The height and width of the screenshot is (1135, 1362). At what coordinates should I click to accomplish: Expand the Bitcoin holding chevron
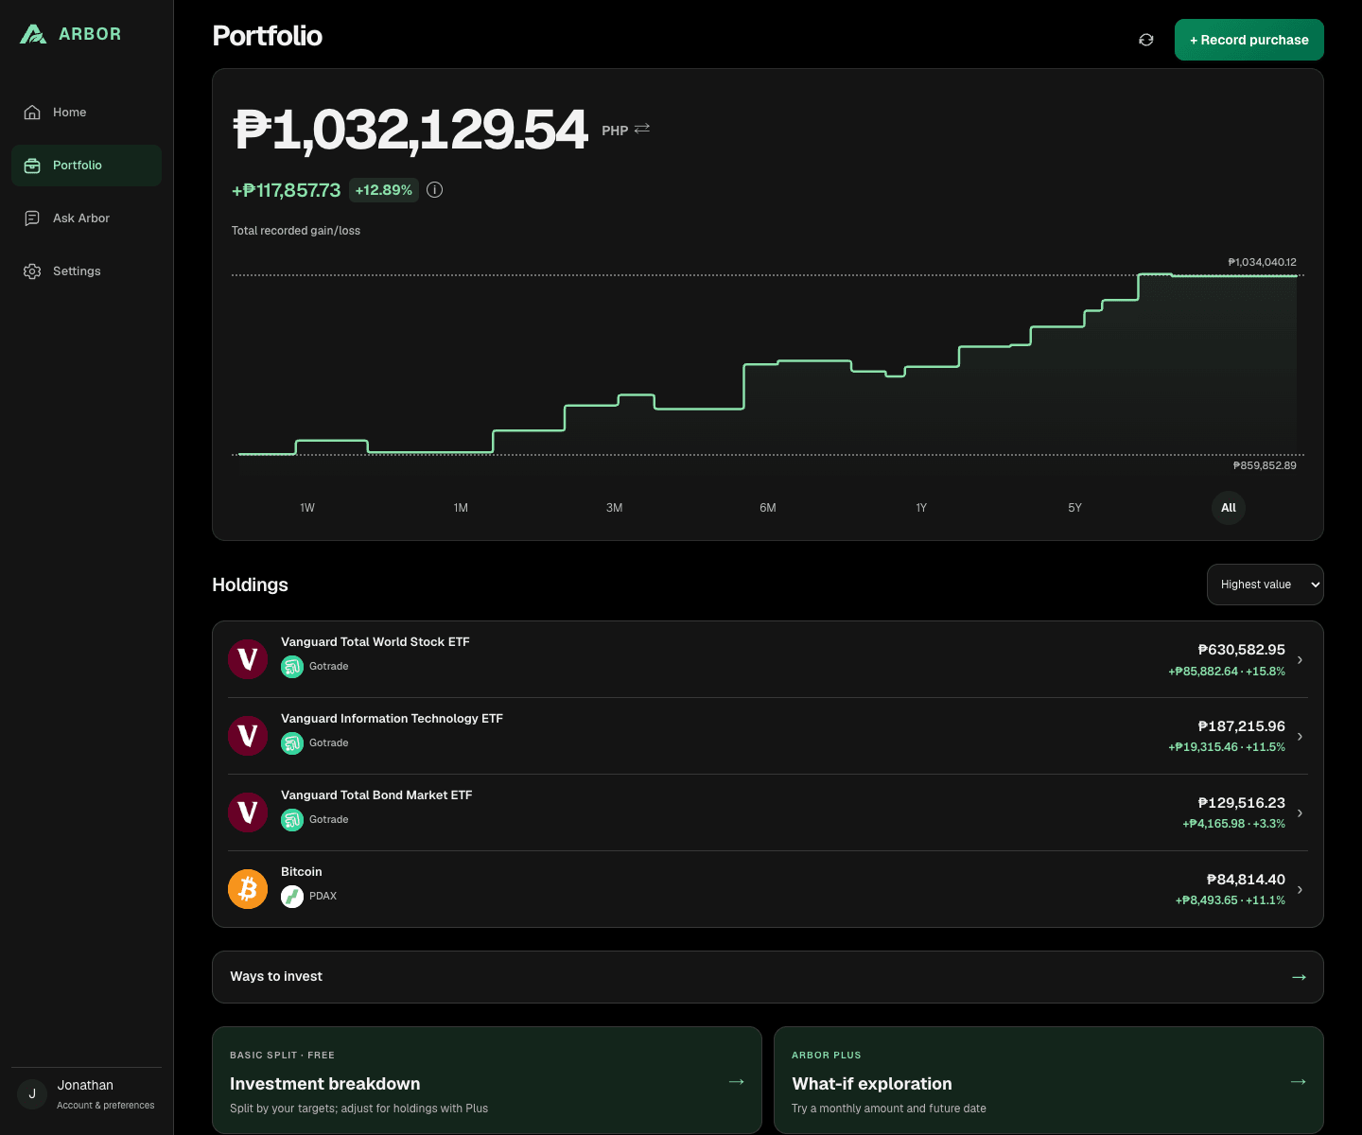(1301, 890)
